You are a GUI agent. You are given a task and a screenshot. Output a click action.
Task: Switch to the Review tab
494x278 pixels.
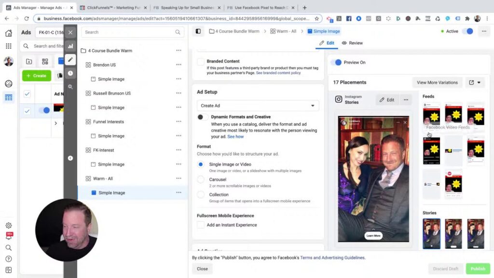pos(352,43)
